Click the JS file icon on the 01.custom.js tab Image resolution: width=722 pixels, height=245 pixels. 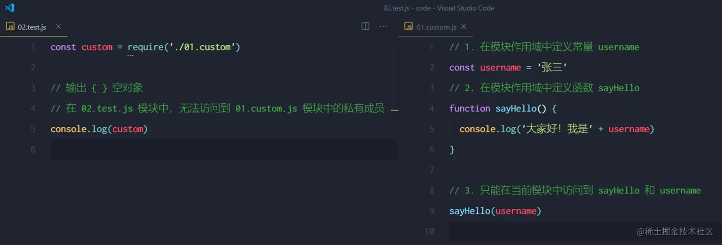coord(408,27)
